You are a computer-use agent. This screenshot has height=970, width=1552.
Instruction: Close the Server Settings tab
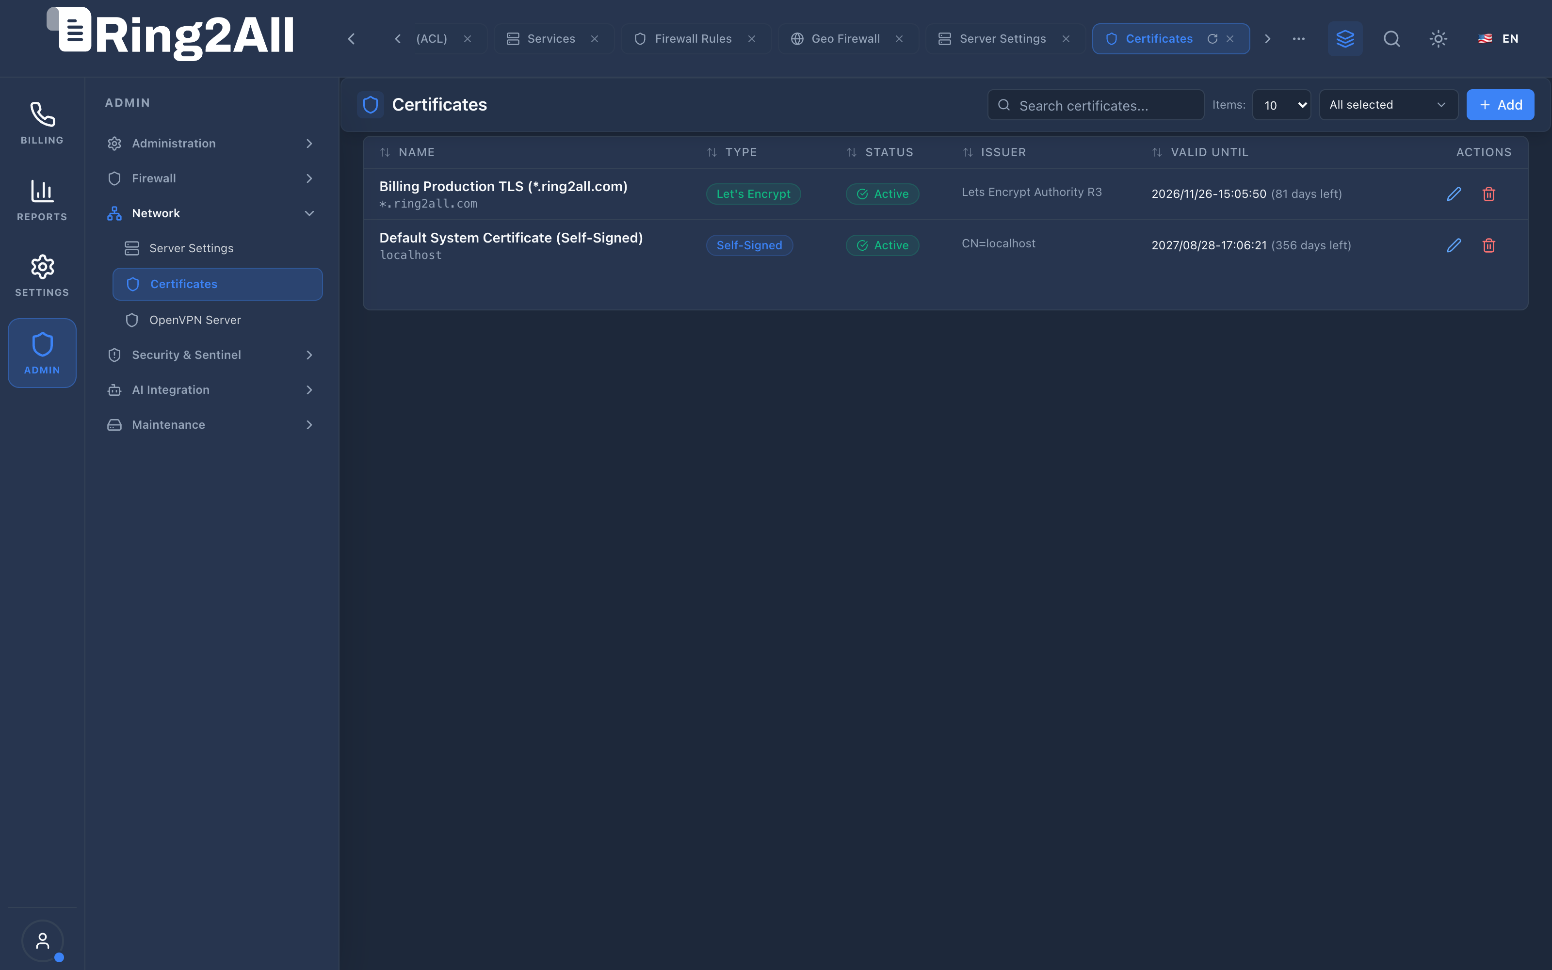pos(1066,38)
